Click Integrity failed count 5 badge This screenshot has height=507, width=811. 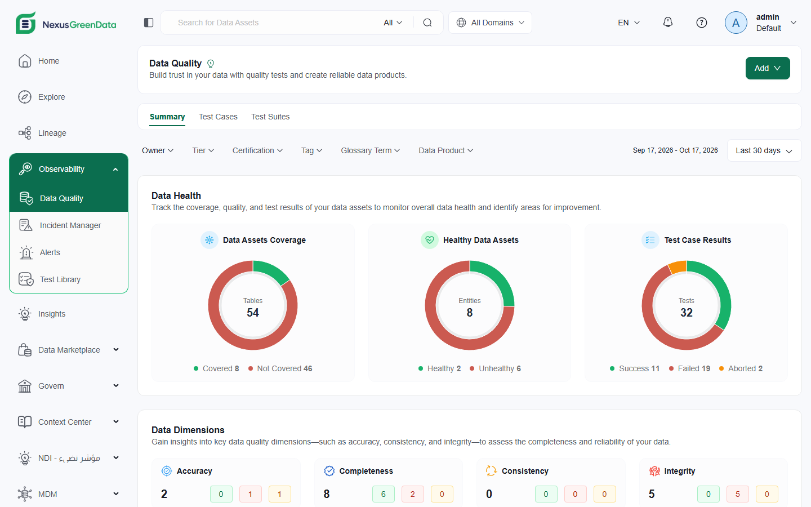click(x=738, y=494)
